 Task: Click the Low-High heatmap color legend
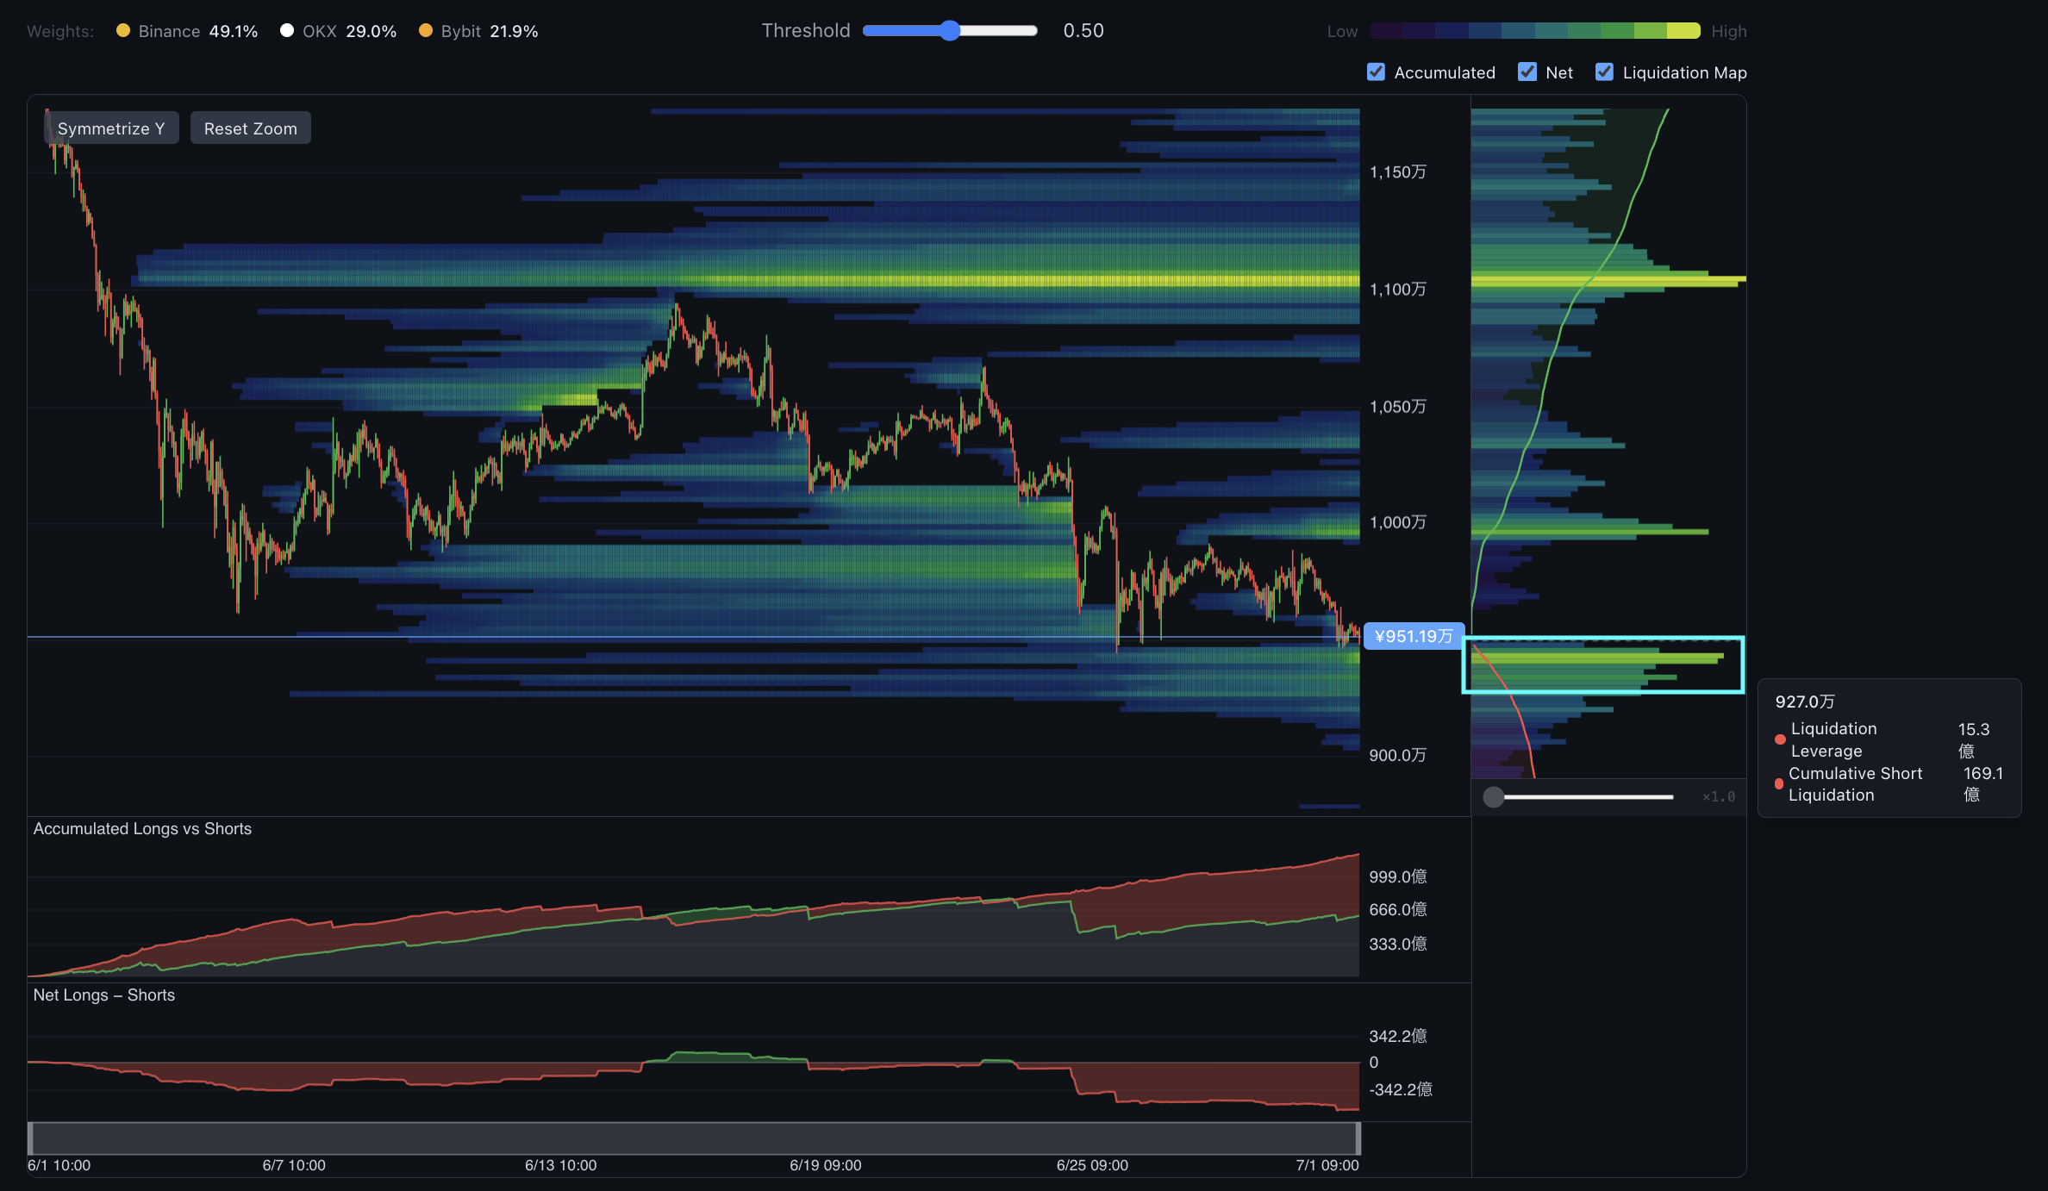coord(1534,31)
